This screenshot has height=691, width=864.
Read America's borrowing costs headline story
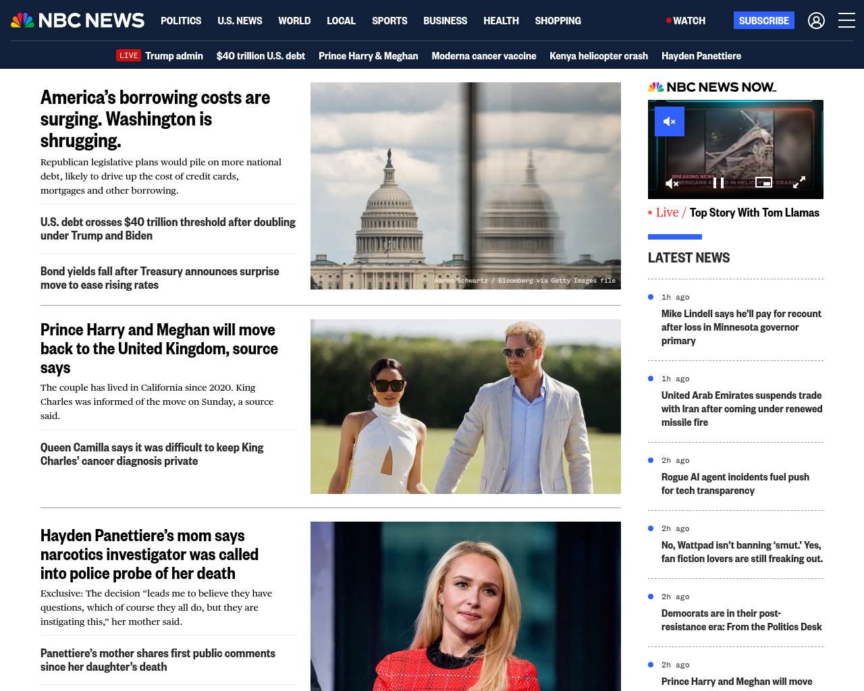coord(155,119)
